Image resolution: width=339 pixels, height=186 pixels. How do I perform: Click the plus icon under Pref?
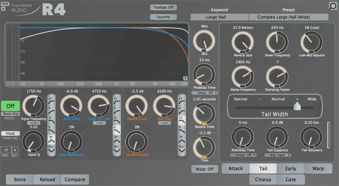click(x=3, y=9)
